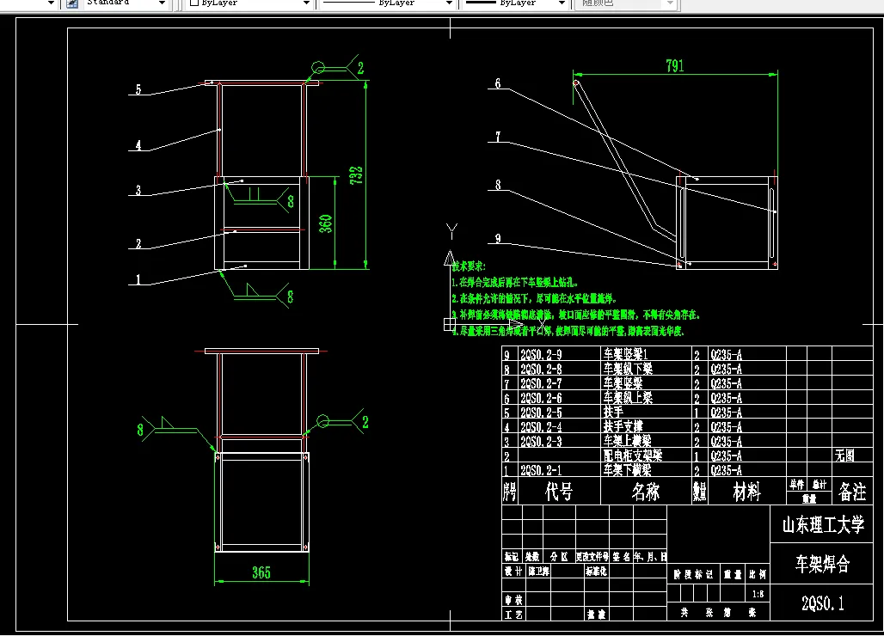Screen dimensions: 884x636
Task: Select the '365' dimension in the bottom view
Action: pos(261,572)
